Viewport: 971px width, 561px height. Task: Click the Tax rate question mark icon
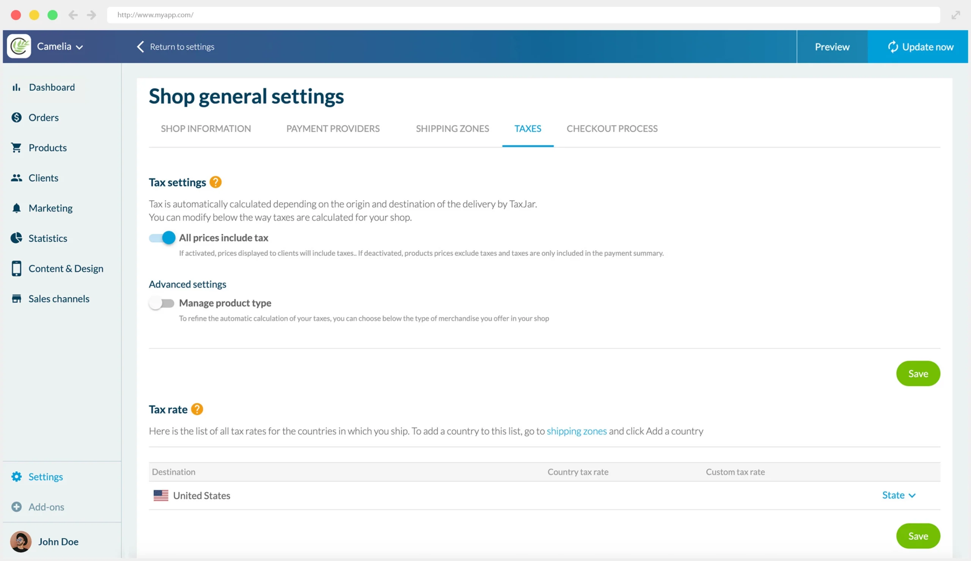point(198,409)
